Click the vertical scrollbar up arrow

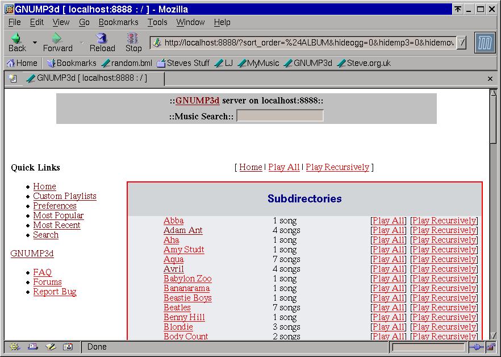click(x=493, y=93)
